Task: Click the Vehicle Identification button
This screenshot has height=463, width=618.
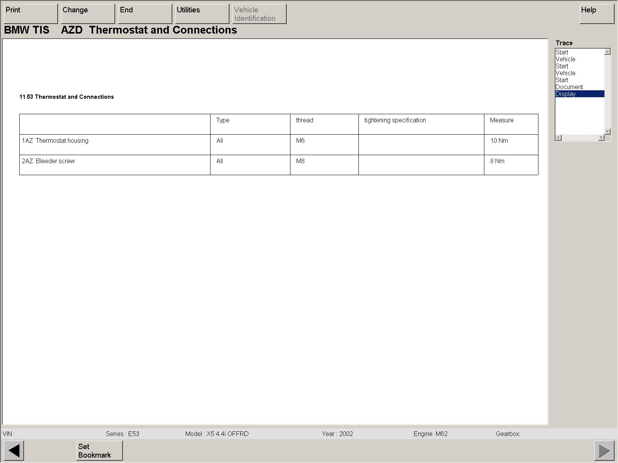Action: point(259,14)
